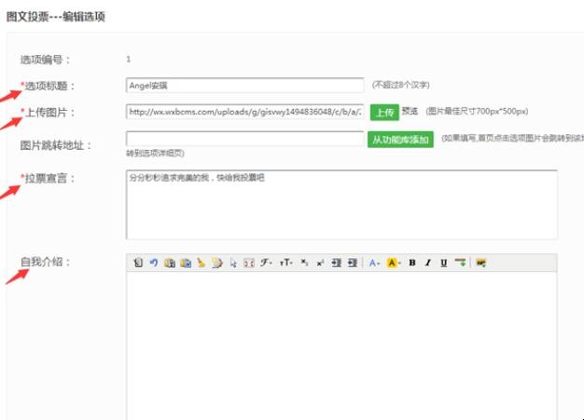Screen dimensions: 584x420
Task: Click the undo icon in editor toolbar
Action: pyautogui.click(x=153, y=264)
